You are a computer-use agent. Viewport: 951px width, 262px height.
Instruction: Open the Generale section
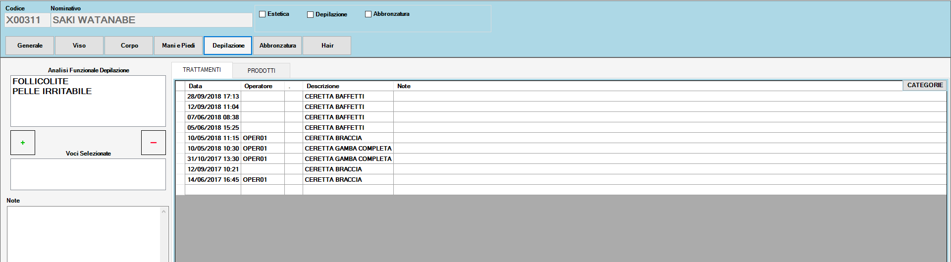[30, 46]
